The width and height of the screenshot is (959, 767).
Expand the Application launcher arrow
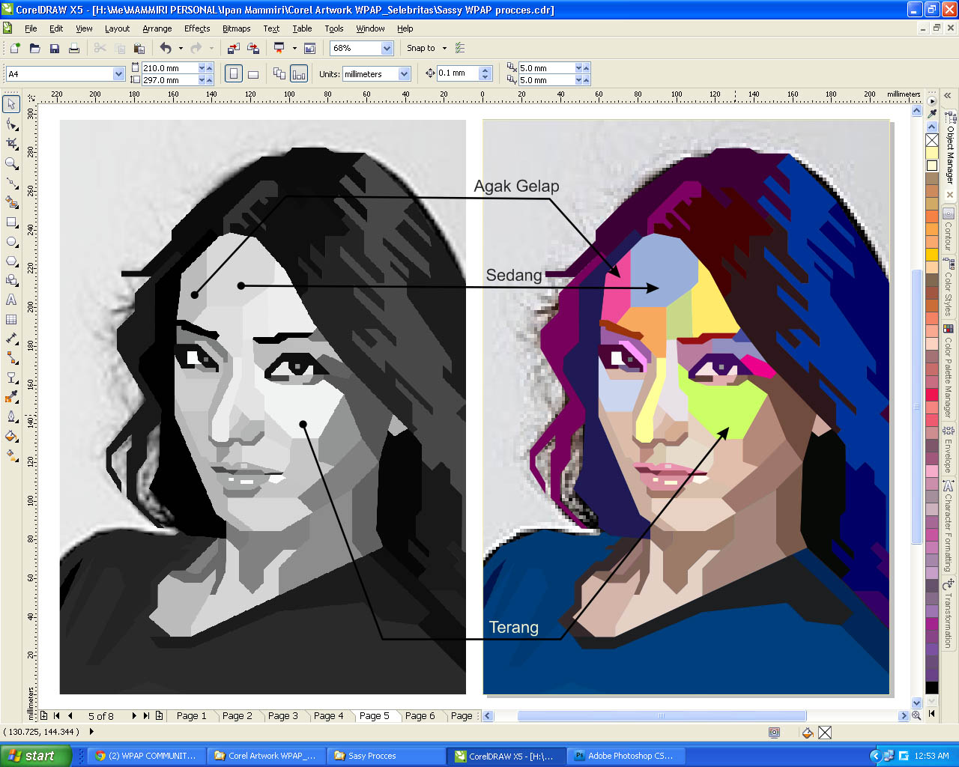click(294, 48)
